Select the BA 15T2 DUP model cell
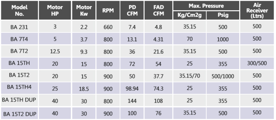The image size is (276, 120). 19,113
